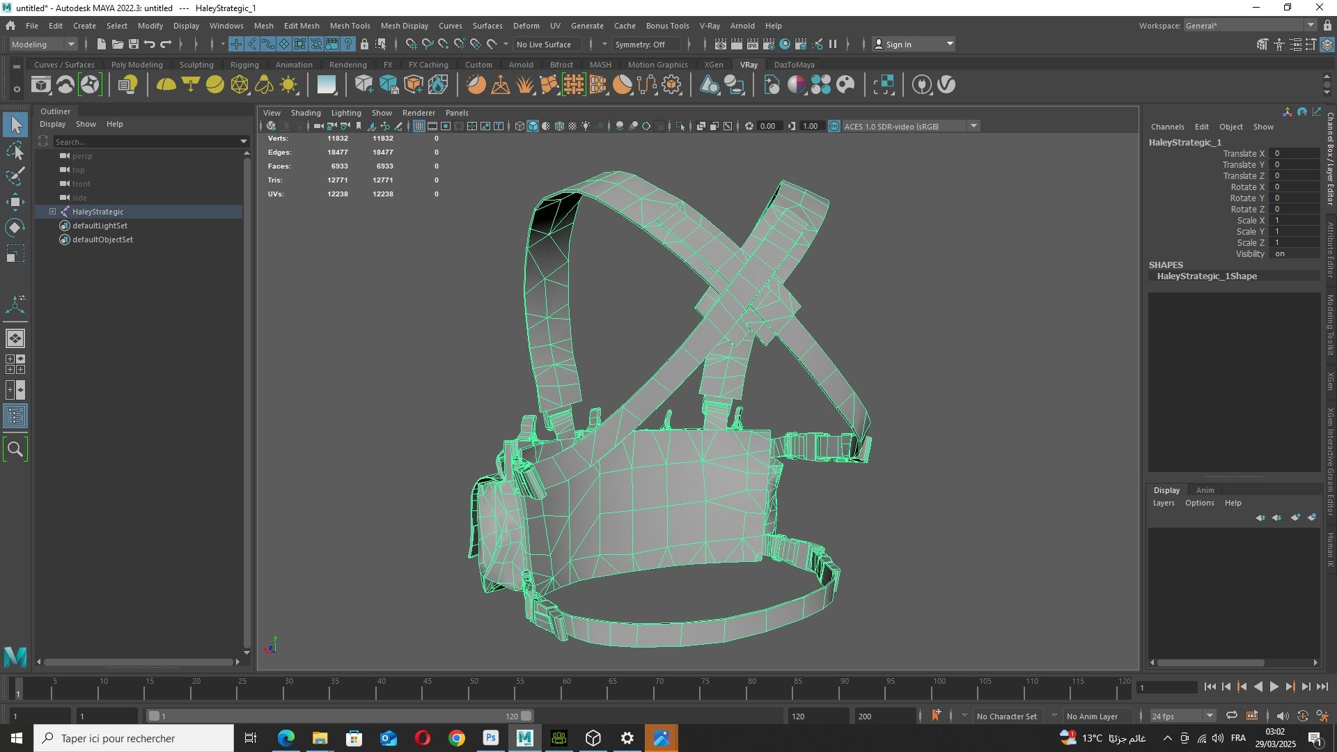
Task: Open the Workspace General dropdown
Action: [x=1250, y=26]
